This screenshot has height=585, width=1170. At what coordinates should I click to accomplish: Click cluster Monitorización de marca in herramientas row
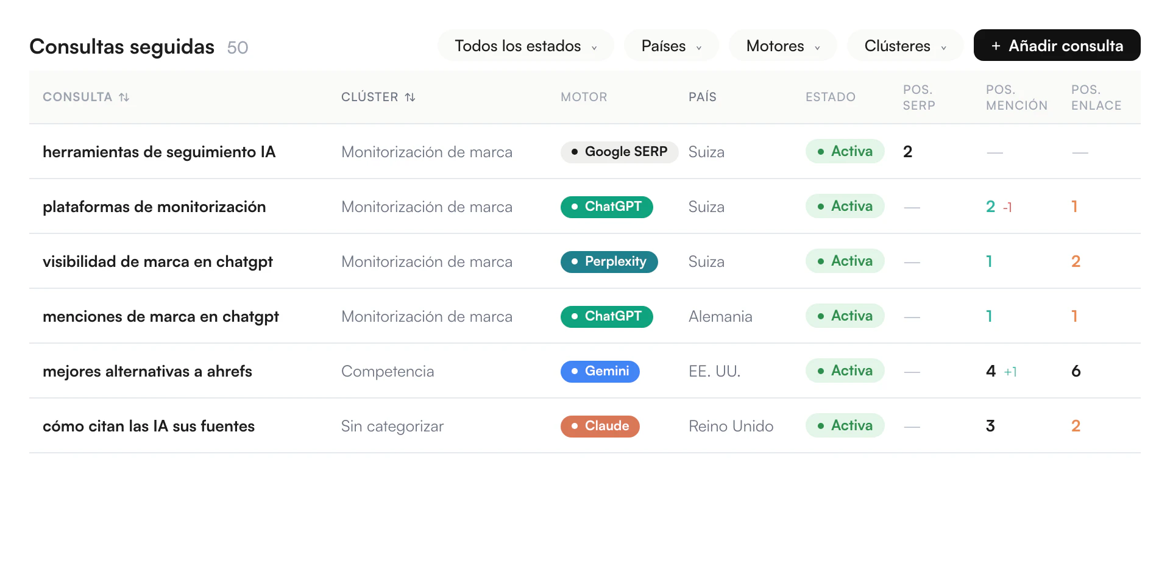pyautogui.click(x=427, y=152)
